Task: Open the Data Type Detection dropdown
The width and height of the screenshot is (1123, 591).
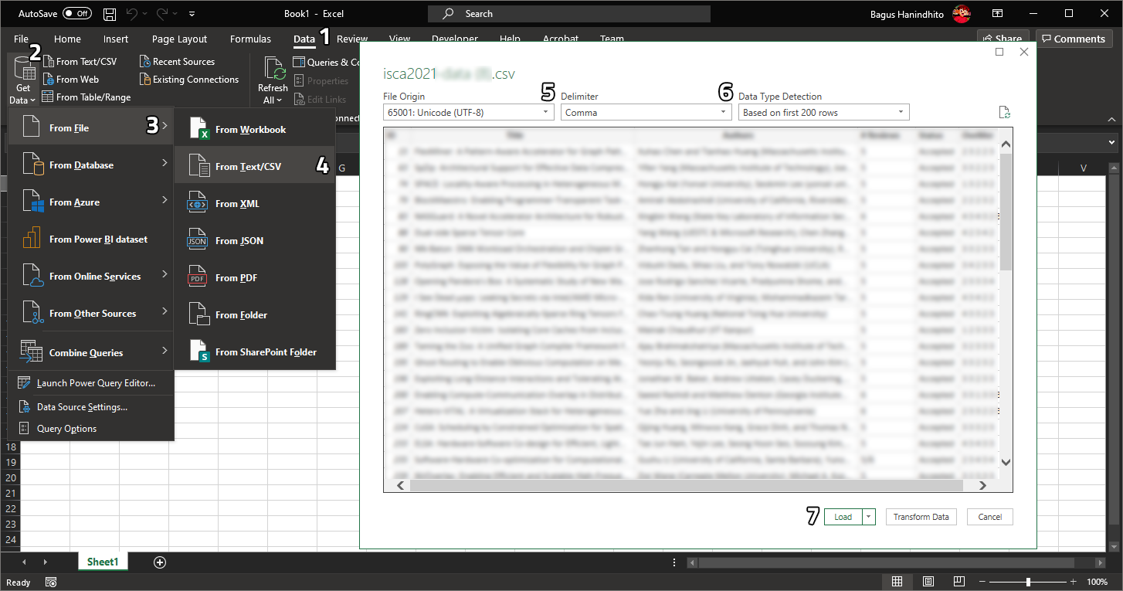Action: click(x=824, y=112)
